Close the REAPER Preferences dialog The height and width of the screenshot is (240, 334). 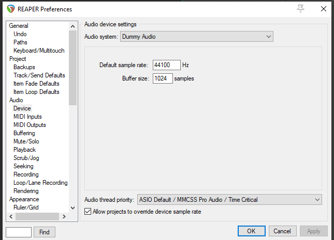pyautogui.click(x=323, y=9)
